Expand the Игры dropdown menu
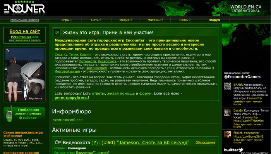Screen dimensions: 271x154 67,20
